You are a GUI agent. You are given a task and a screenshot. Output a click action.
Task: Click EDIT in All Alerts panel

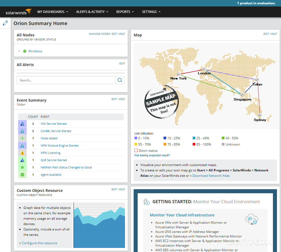122,63
